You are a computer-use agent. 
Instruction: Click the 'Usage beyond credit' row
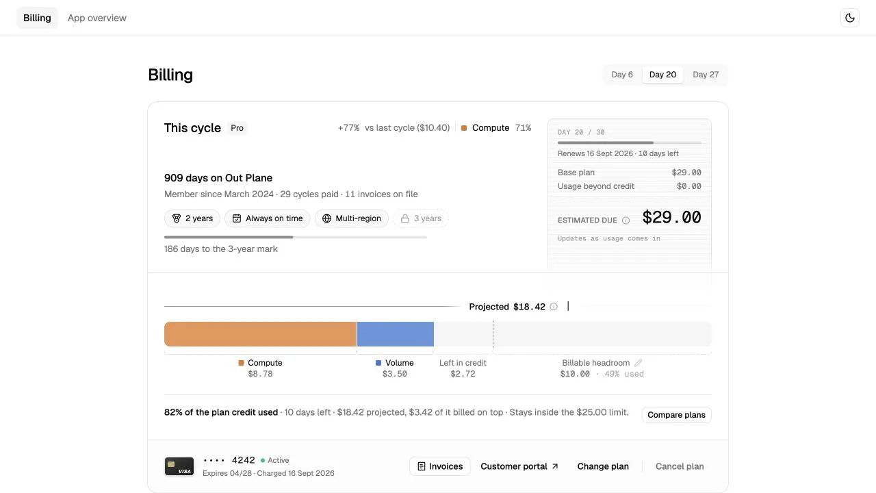coord(630,186)
